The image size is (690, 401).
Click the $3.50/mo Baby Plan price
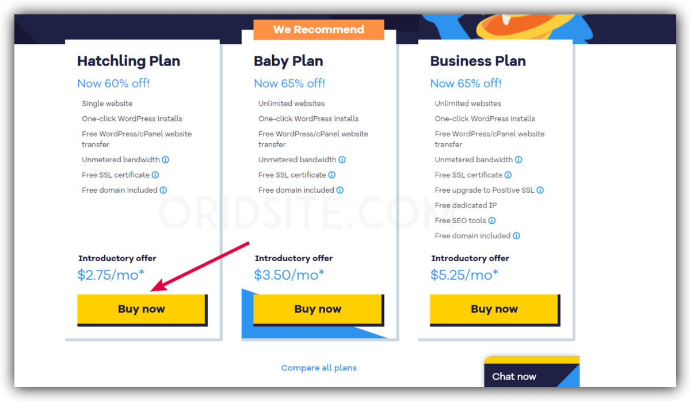pos(289,275)
